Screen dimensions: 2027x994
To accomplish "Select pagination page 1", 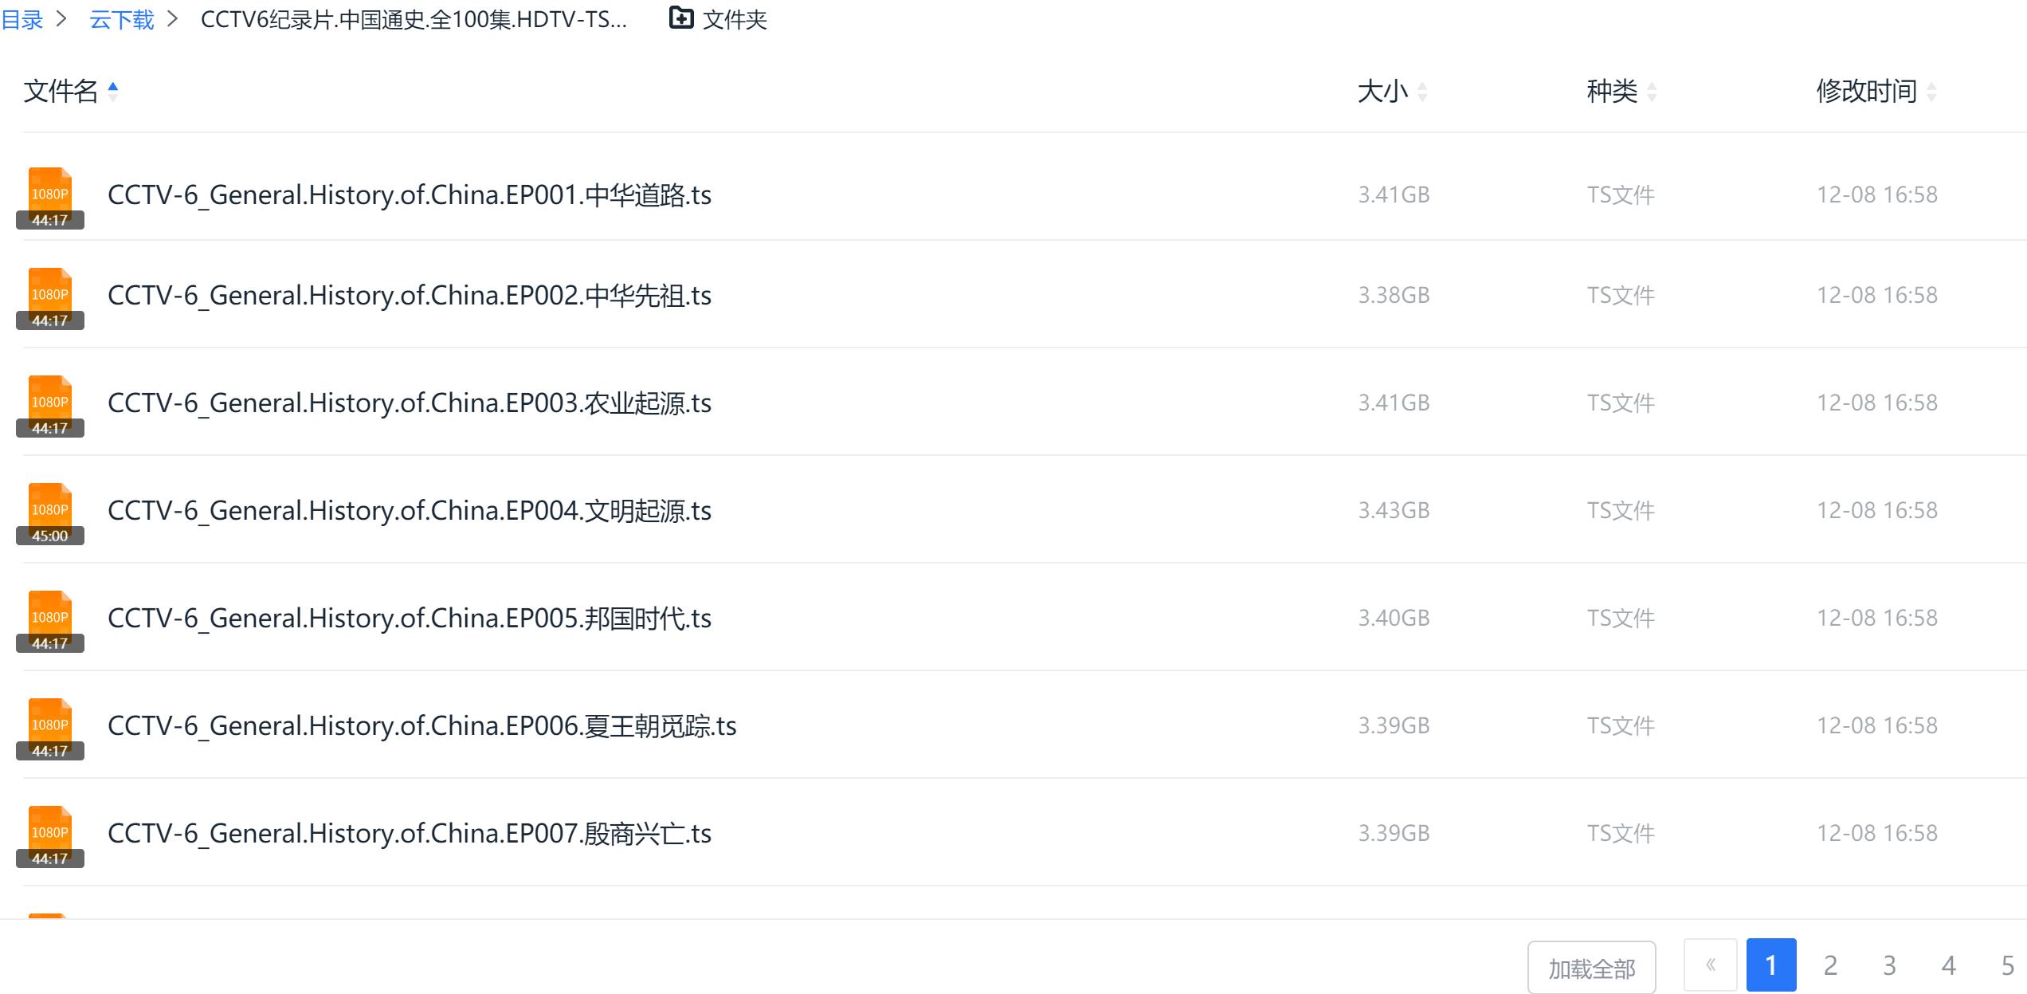I will pyautogui.click(x=1771, y=965).
